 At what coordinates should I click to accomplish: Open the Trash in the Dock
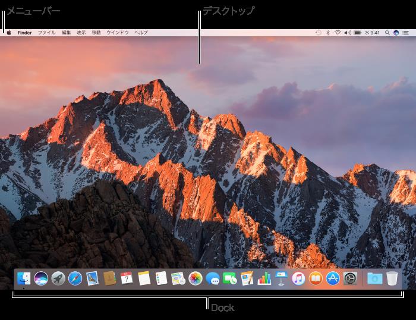point(392,278)
